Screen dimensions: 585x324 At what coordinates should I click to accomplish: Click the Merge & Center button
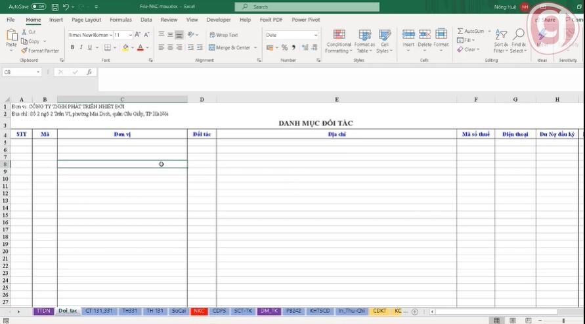point(230,48)
